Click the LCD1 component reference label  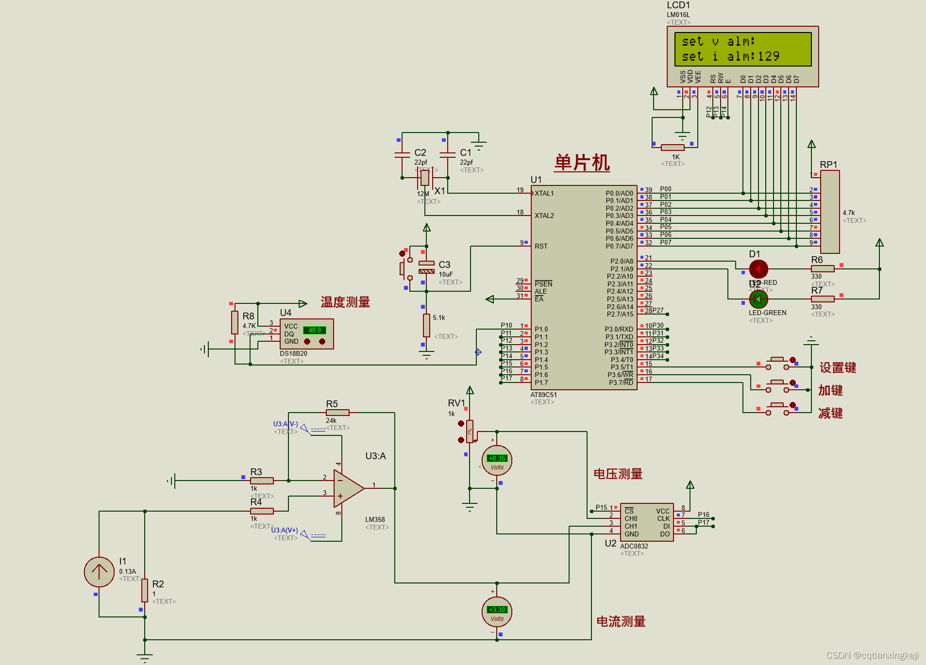pyautogui.click(x=678, y=5)
